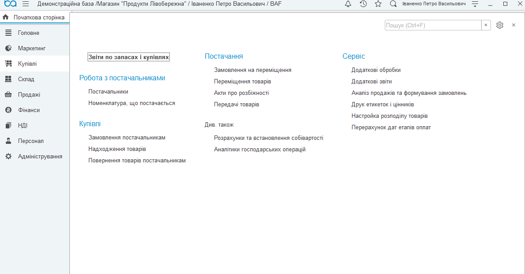This screenshot has width=525, height=274.
Task: Select Склад in the sidebar menu
Action: click(x=35, y=79)
